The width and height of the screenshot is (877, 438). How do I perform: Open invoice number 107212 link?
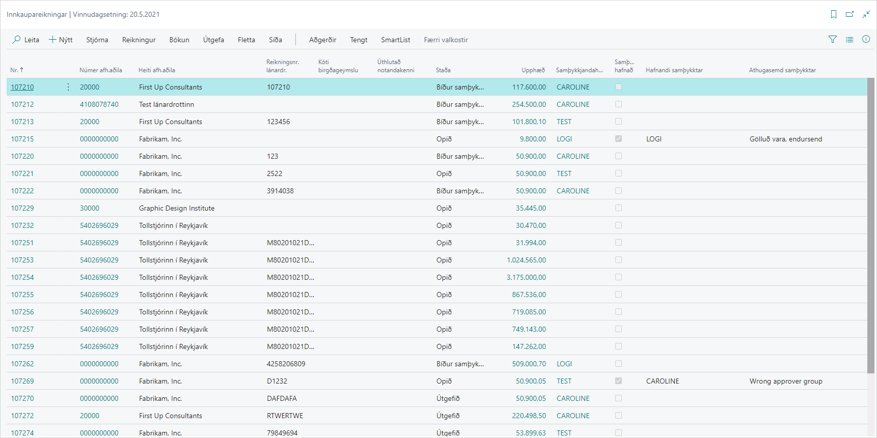(22, 104)
